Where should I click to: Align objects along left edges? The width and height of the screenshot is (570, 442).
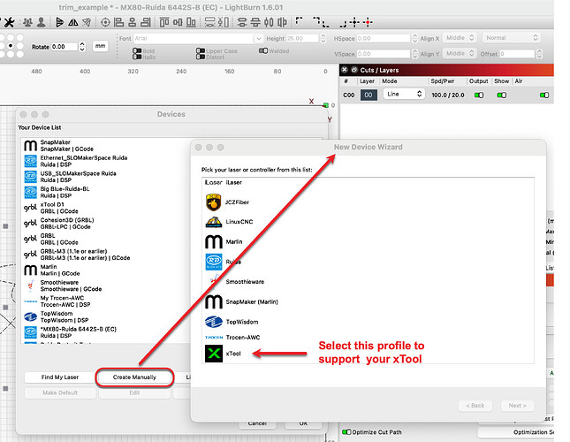(x=119, y=22)
